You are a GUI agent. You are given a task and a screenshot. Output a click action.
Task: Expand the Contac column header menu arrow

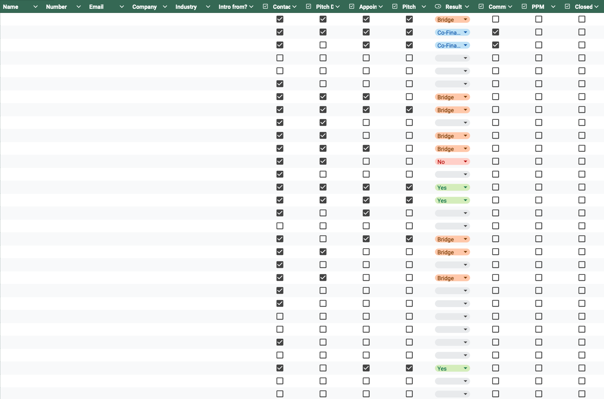pos(294,7)
